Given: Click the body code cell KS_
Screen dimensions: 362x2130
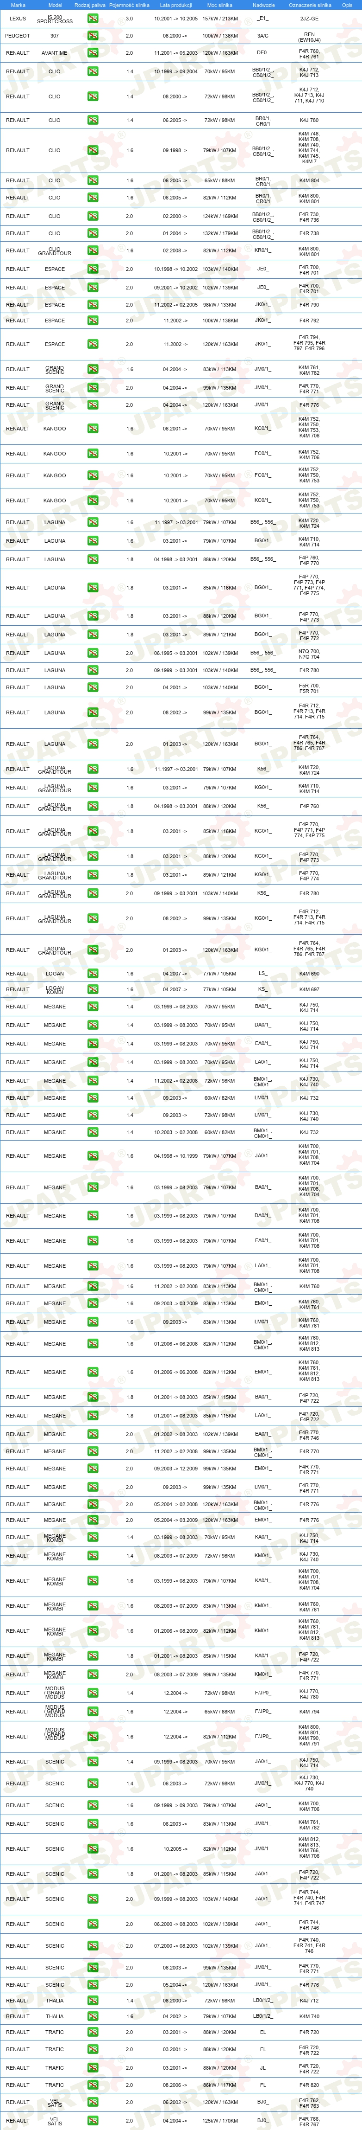Looking at the screenshot, I should (x=263, y=989).
